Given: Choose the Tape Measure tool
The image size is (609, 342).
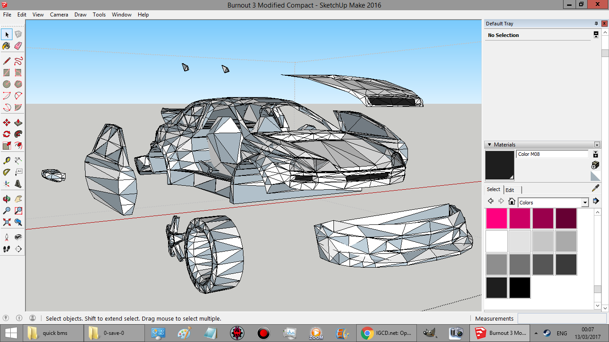Looking at the screenshot, I should 7,160.
